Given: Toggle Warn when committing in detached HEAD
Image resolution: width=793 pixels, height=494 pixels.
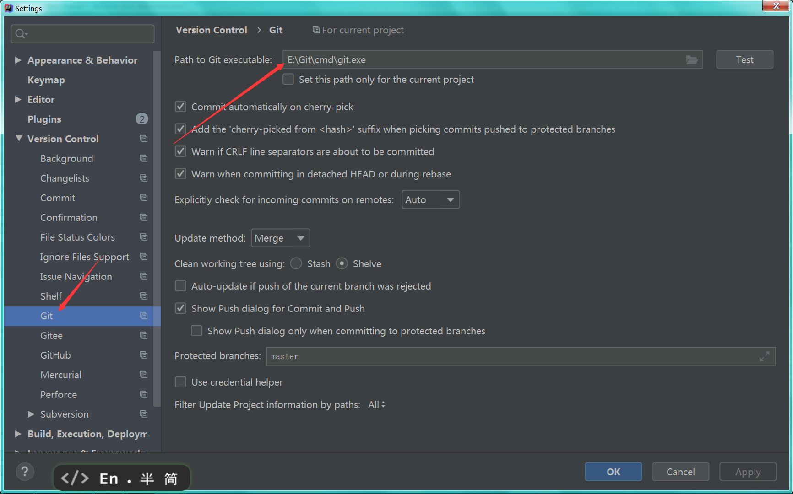Looking at the screenshot, I should click(181, 174).
